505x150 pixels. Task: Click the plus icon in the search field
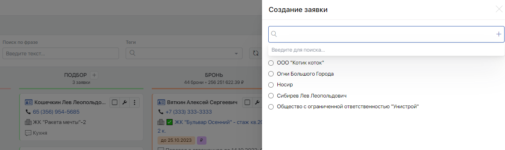point(498,34)
